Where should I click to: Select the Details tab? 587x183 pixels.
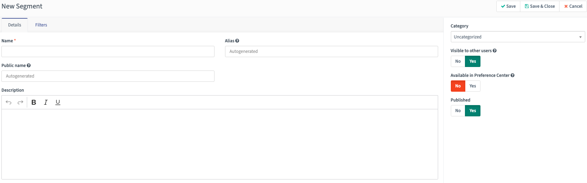14,25
